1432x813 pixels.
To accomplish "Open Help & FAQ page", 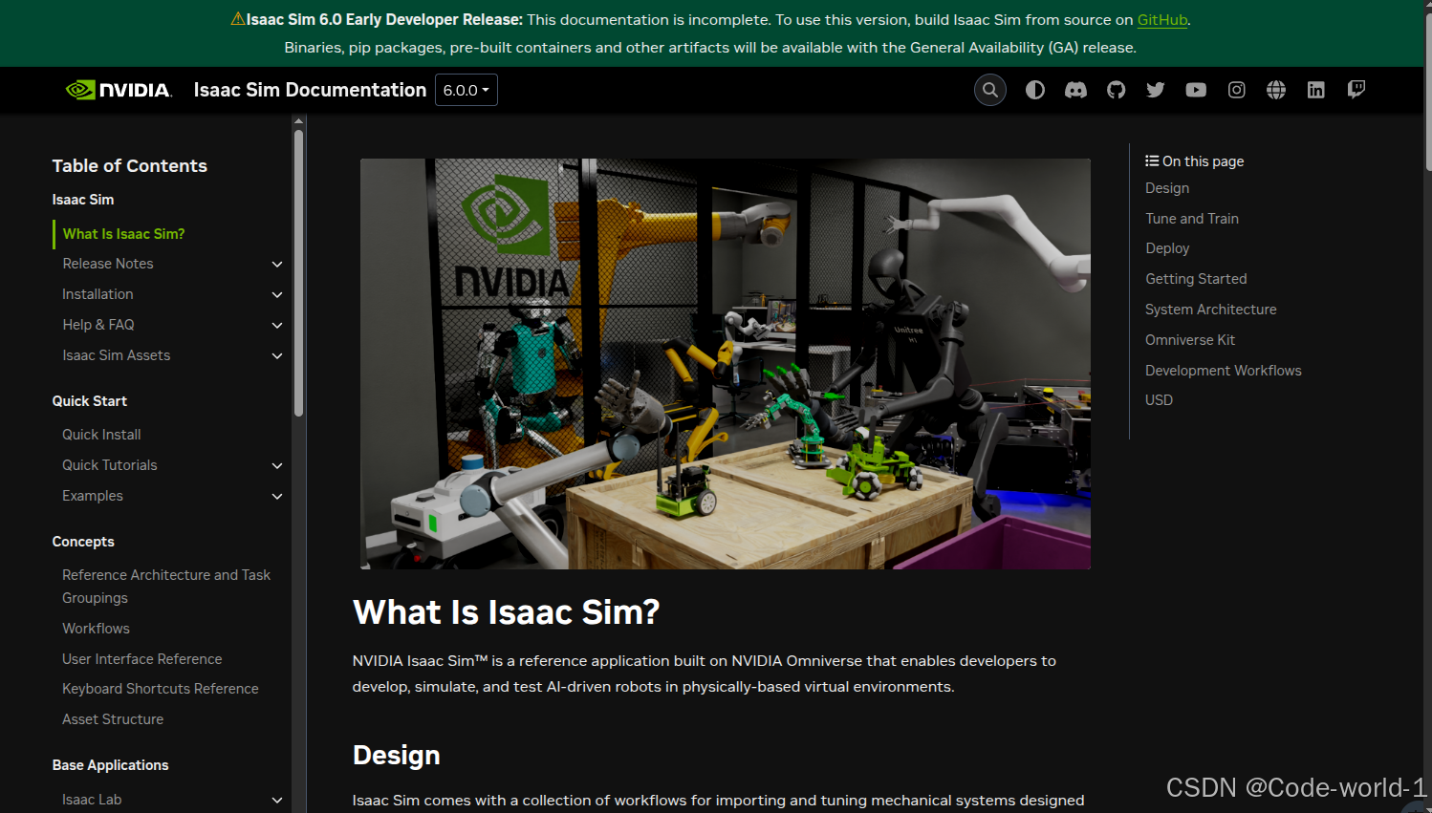I will pos(98,325).
